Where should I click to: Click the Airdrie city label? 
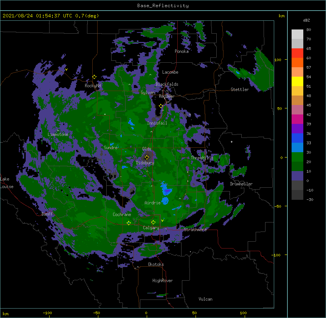[153, 203]
